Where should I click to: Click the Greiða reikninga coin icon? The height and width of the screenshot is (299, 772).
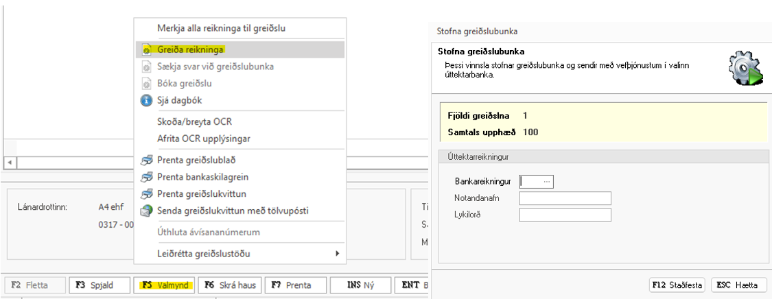[x=146, y=49]
